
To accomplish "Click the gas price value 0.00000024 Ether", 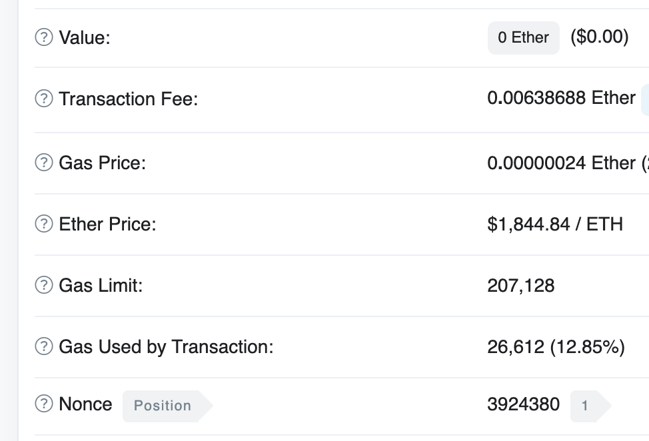I will click(x=561, y=163).
